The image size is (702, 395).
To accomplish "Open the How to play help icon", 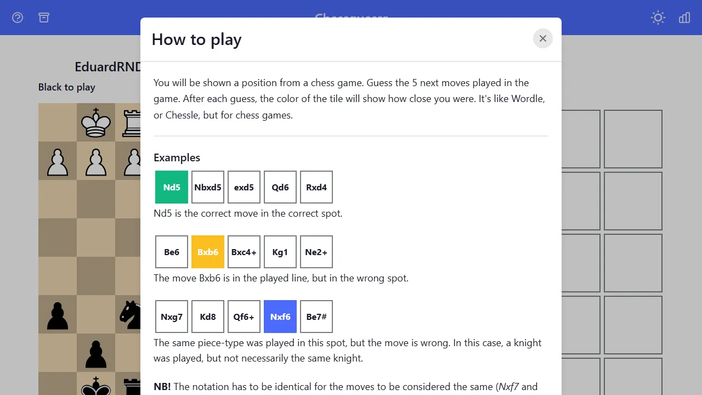I will coord(17,18).
